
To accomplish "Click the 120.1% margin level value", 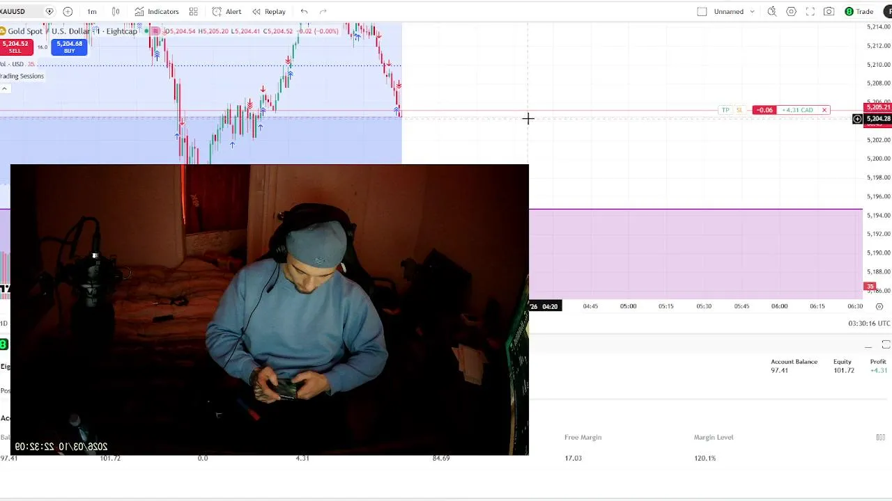I will (705, 458).
